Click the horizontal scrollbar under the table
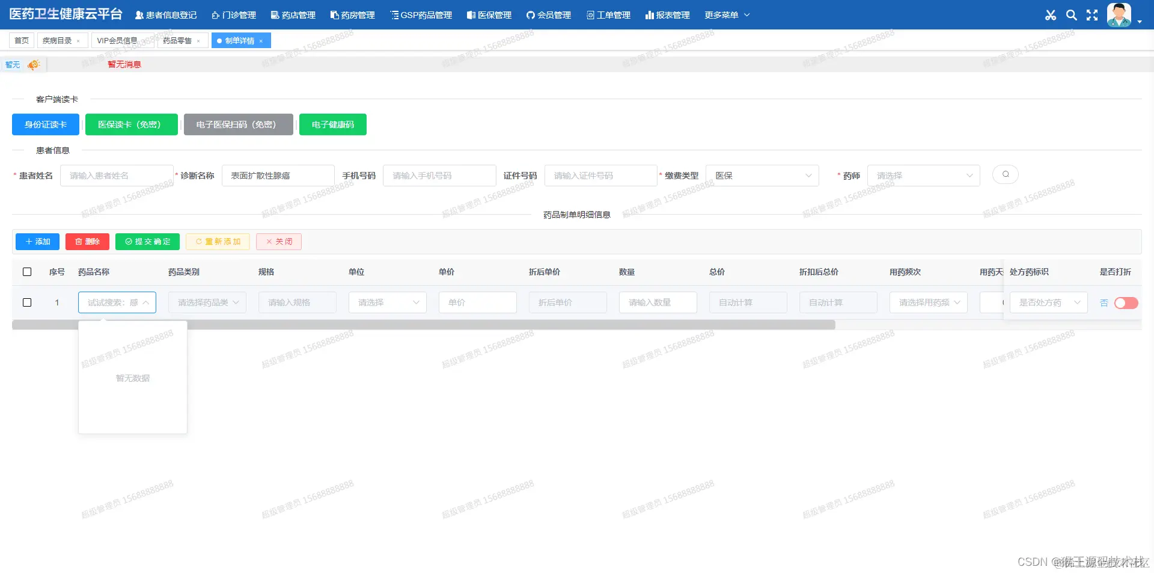This screenshot has height=573, width=1154. (424, 325)
